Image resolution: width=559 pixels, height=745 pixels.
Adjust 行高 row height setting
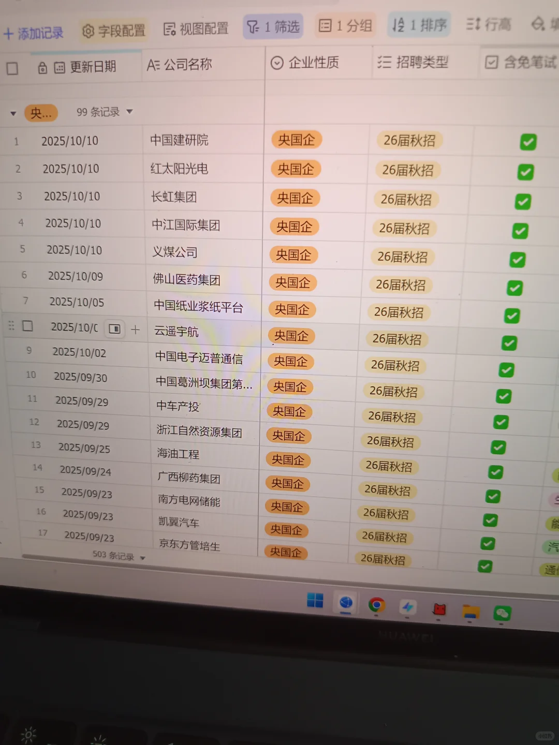click(x=489, y=24)
